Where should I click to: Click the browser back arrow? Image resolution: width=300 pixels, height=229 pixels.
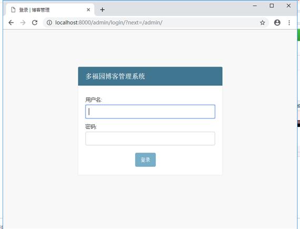pyautogui.click(x=11, y=23)
